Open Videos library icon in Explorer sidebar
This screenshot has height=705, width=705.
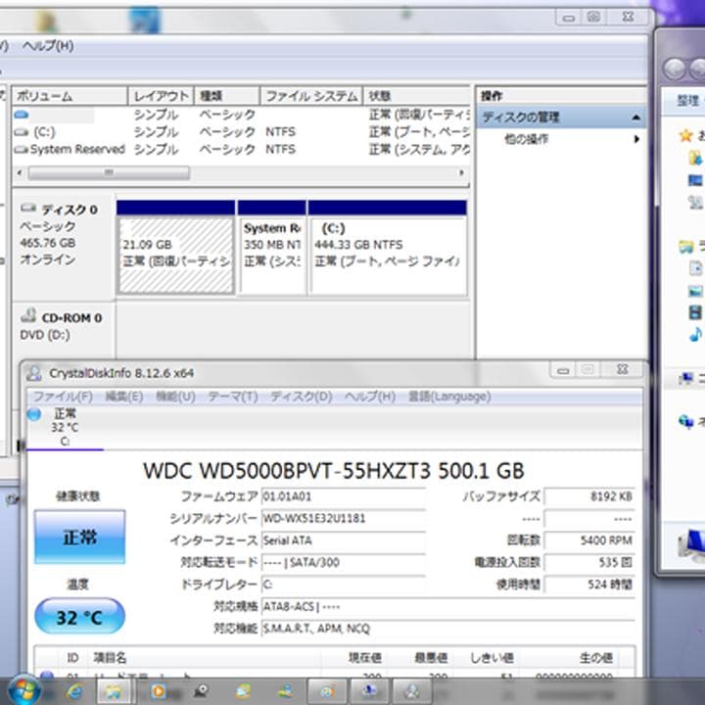tap(695, 312)
